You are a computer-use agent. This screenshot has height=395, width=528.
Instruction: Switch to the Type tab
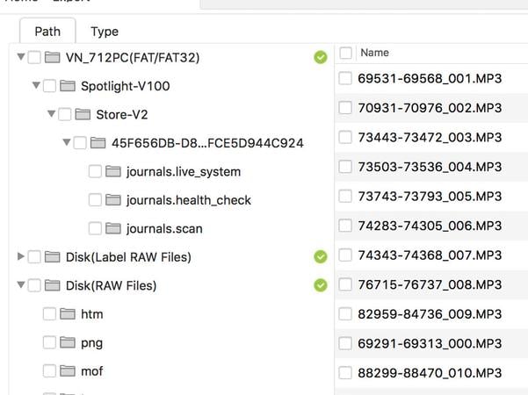point(104,32)
